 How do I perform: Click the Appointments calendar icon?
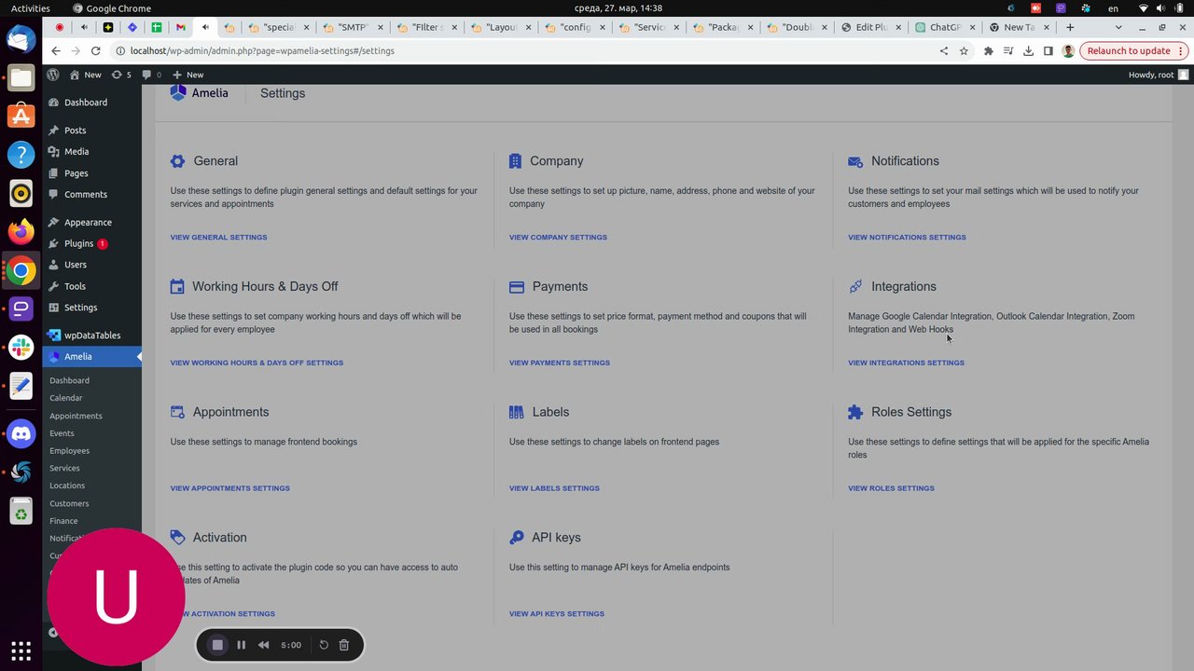(177, 412)
